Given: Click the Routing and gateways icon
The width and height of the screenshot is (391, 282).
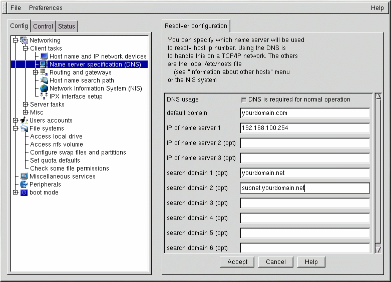Looking at the screenshot, I should coord(44,72).
